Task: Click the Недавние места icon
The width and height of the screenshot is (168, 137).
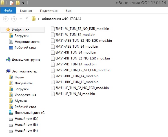Action: pyautogui.click(x=11, y=41)
